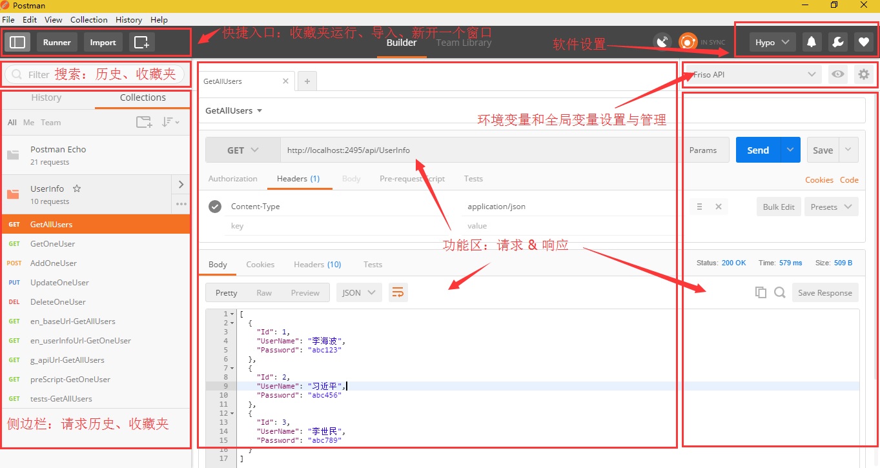The height and width of the screenshot is (468, 880).
Task: Open notifications bell icon
Action: (x=812, y=43)
